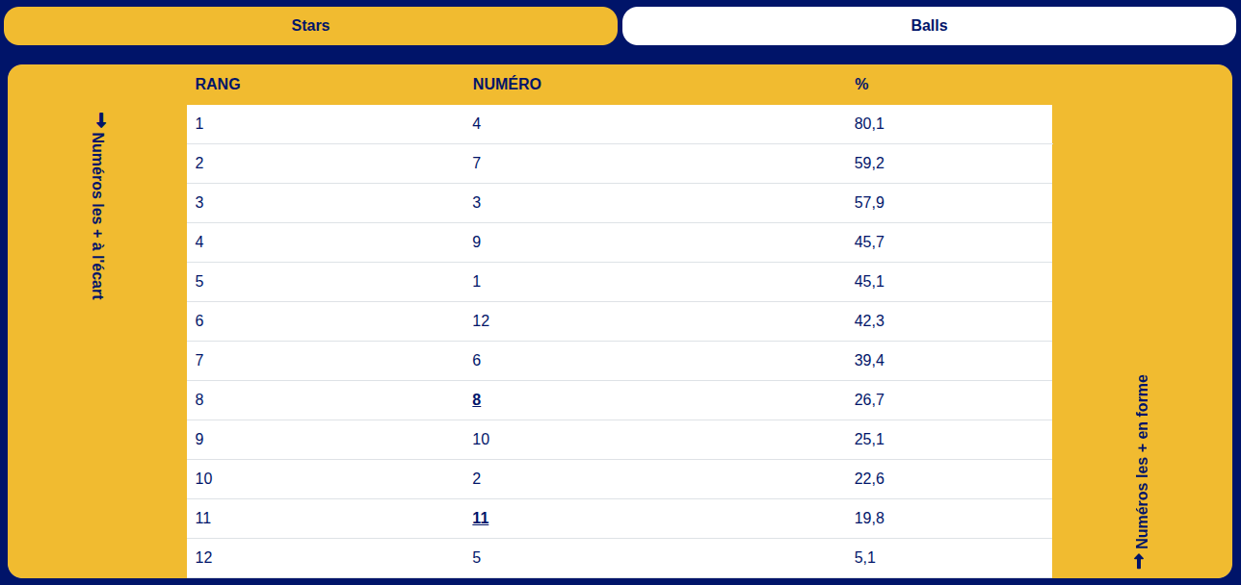Select the 42,3 percentage cell

869,321
